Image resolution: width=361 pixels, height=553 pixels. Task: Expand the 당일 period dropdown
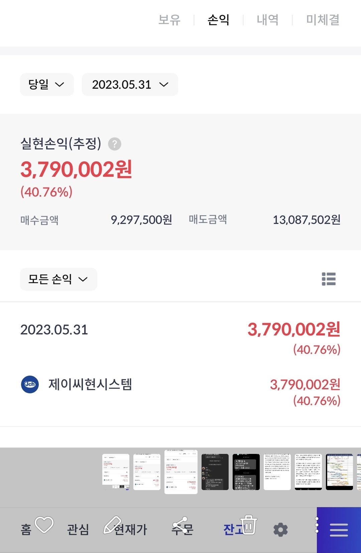click(47, 84)
